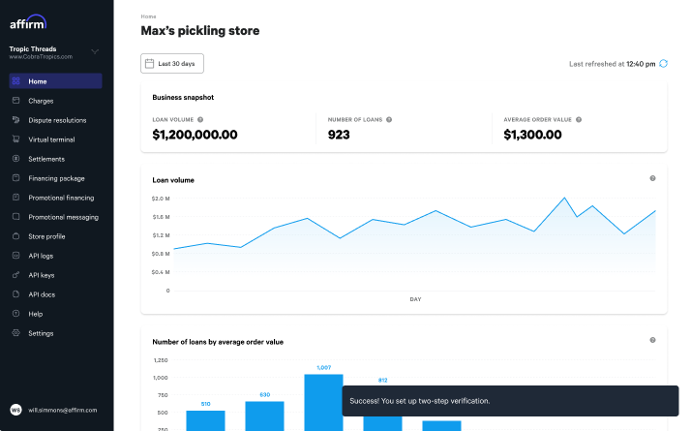Screen dimensions: 691x431
Task: Click the Financing package icon
Action: click(x=15, y=178)
